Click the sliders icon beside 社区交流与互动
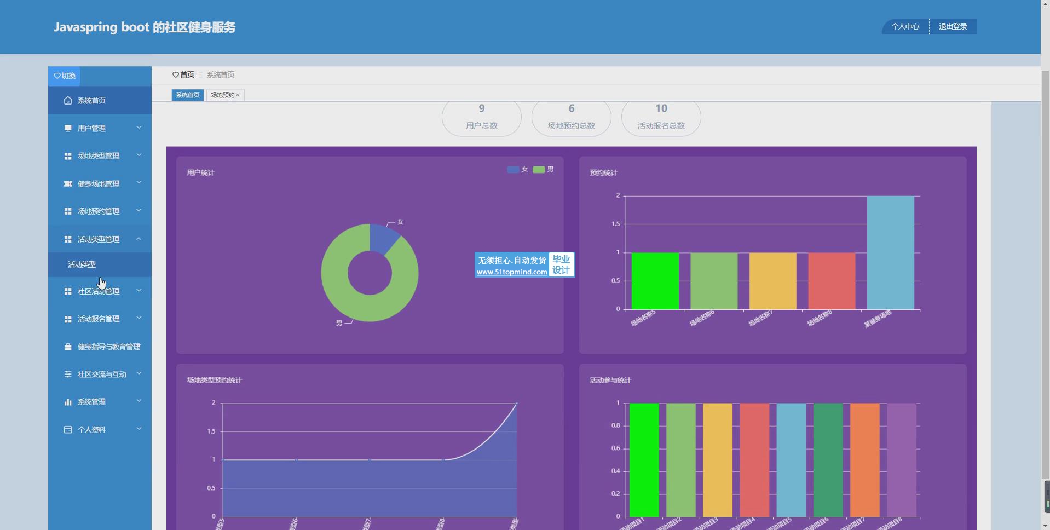Image resolution: width=1050 pixels, height=530 pixels. click(68, 375)
